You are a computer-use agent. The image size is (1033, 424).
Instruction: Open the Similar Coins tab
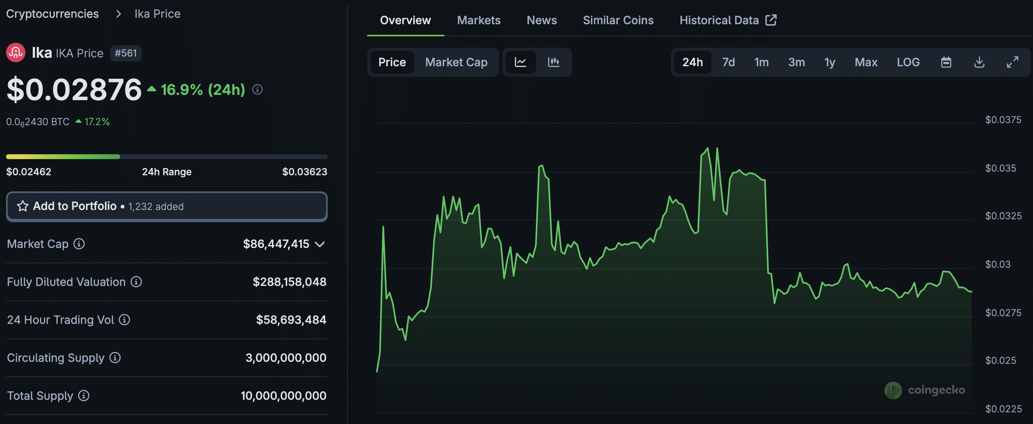pos(618,20)
